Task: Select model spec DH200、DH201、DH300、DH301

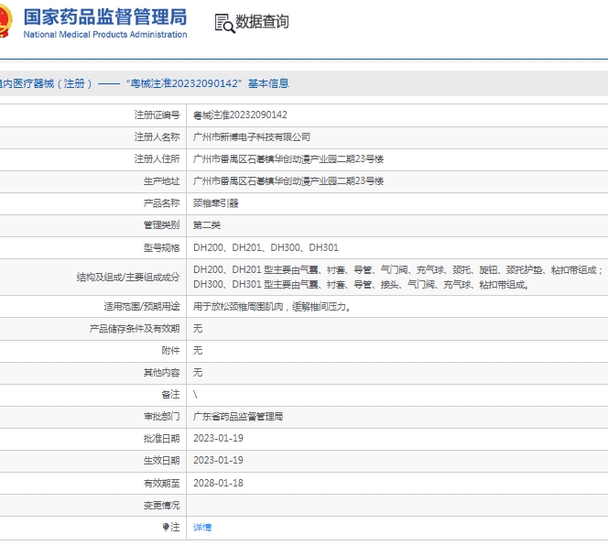Action: 266,247
